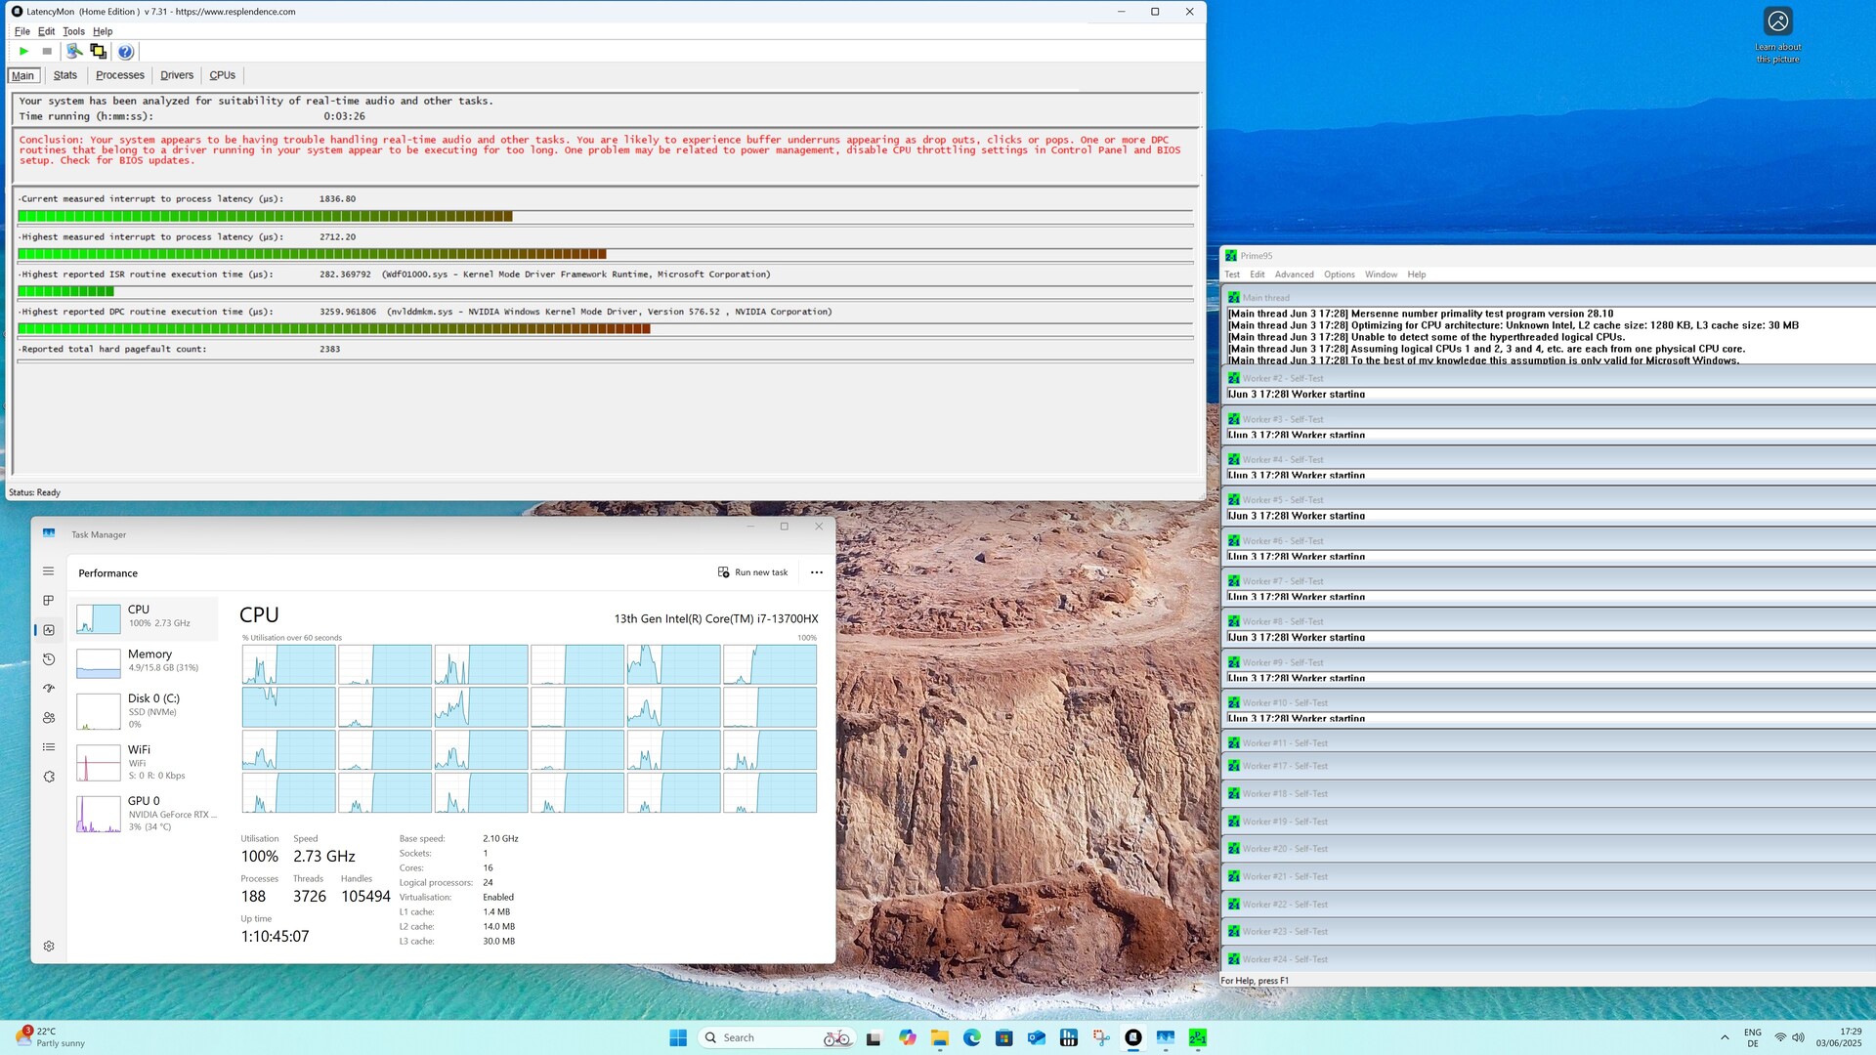Click the taskbar Search box
Screen dimensions: 1876x1055
pos(762,1037)
